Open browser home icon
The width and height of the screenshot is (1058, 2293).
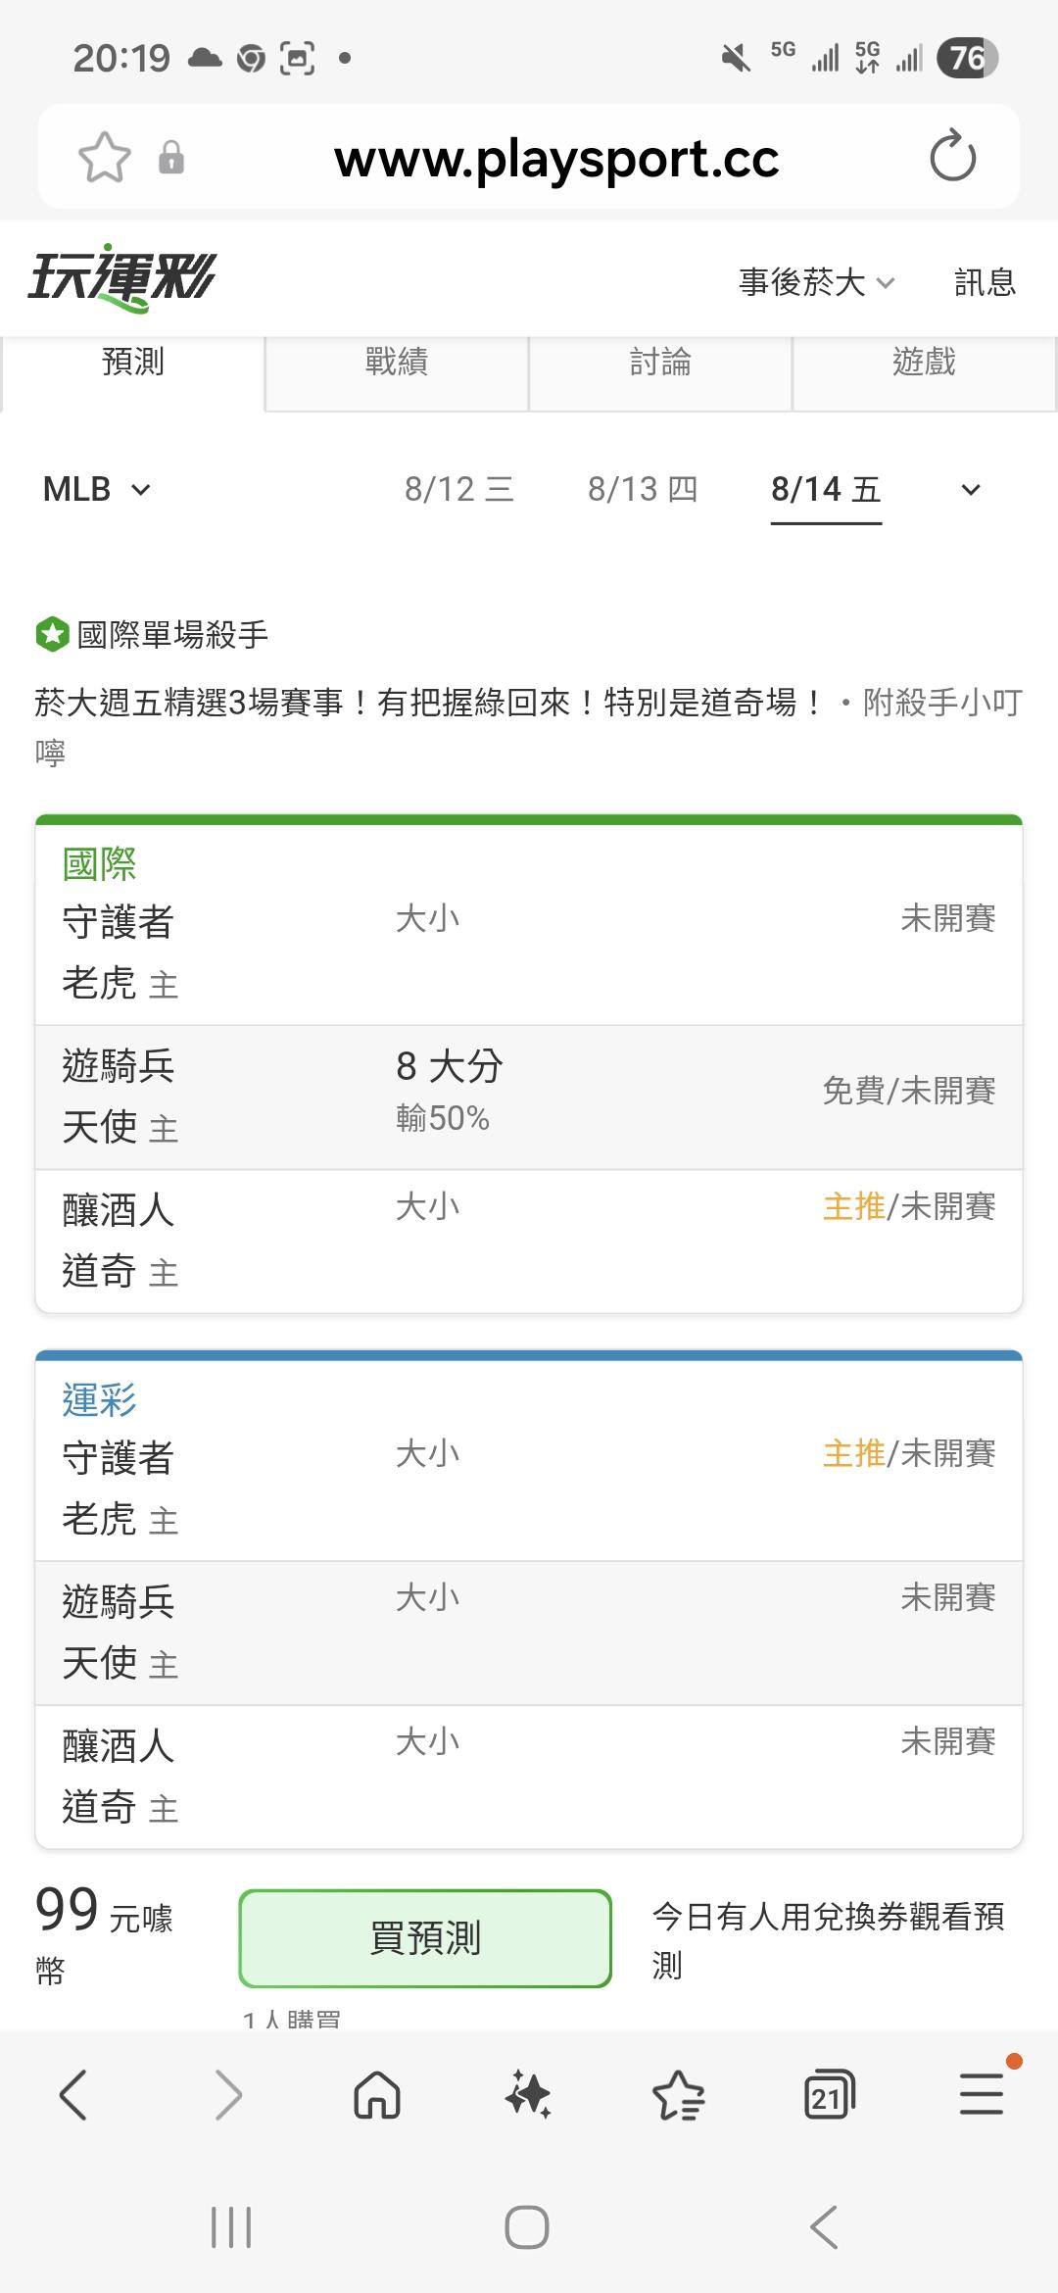tap(377, 2096)
